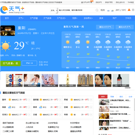This screenshot has height=135, width=135.
Task: Click the sun icon for 星期六 forecast
Action: click(68, 42)
